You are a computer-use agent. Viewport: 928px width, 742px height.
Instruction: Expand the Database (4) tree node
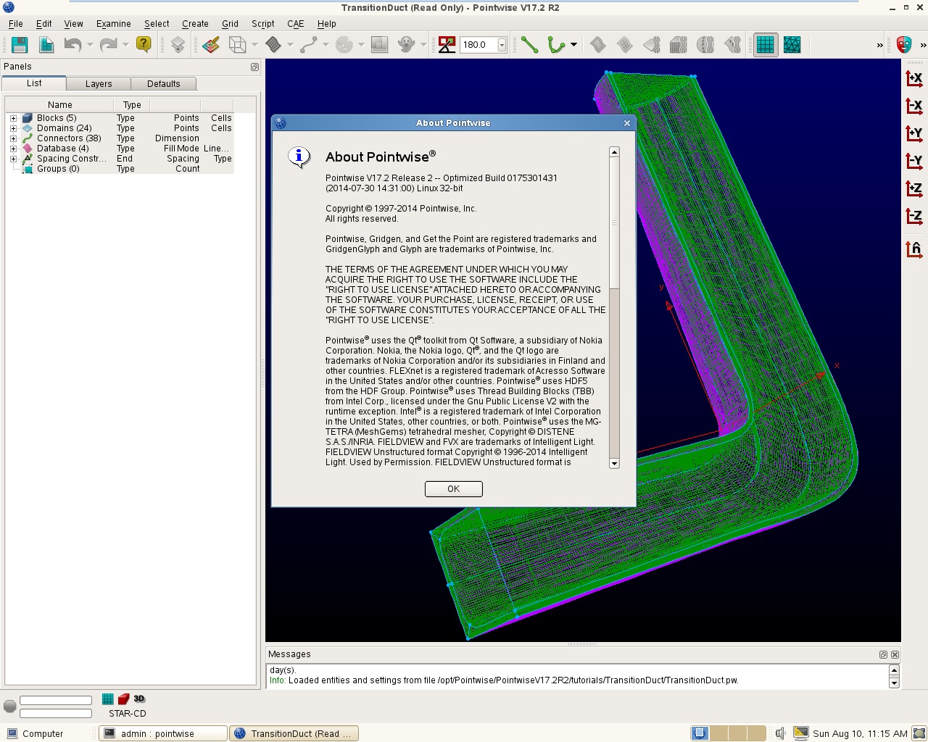coord(13,149)
